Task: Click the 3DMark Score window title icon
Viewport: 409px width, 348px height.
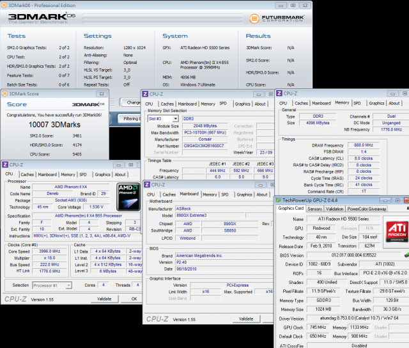Action: pyautogui.click(x=4, y=94)
